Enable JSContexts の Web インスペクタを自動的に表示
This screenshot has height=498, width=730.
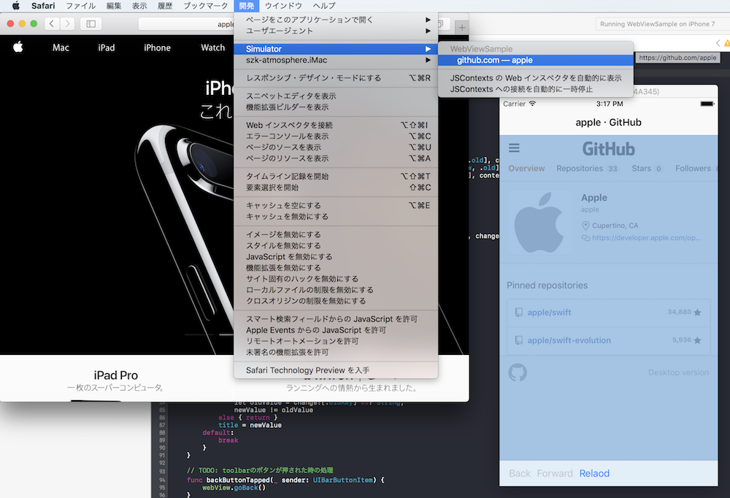(536, 78)
